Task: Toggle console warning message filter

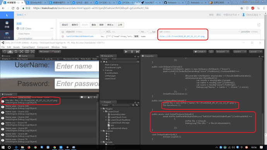Action: tap(90, 97)
